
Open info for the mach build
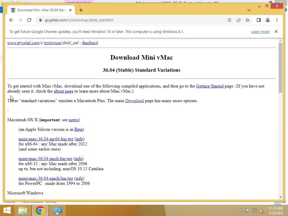(79, 178)
